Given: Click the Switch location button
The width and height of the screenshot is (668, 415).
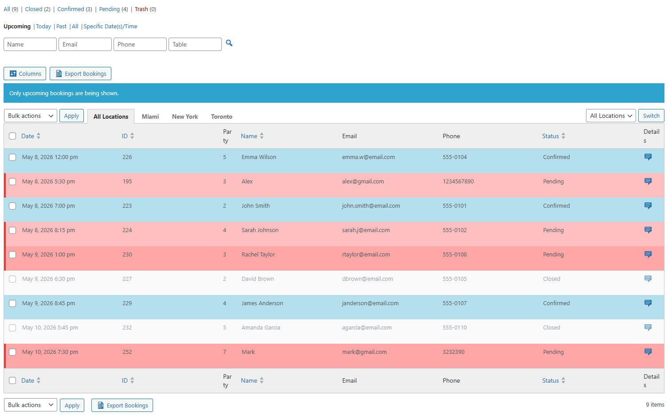Looking at the screenshot, I should 651,116.
